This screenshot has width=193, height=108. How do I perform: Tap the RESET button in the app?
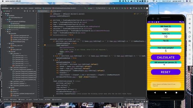tap(166, 72)
